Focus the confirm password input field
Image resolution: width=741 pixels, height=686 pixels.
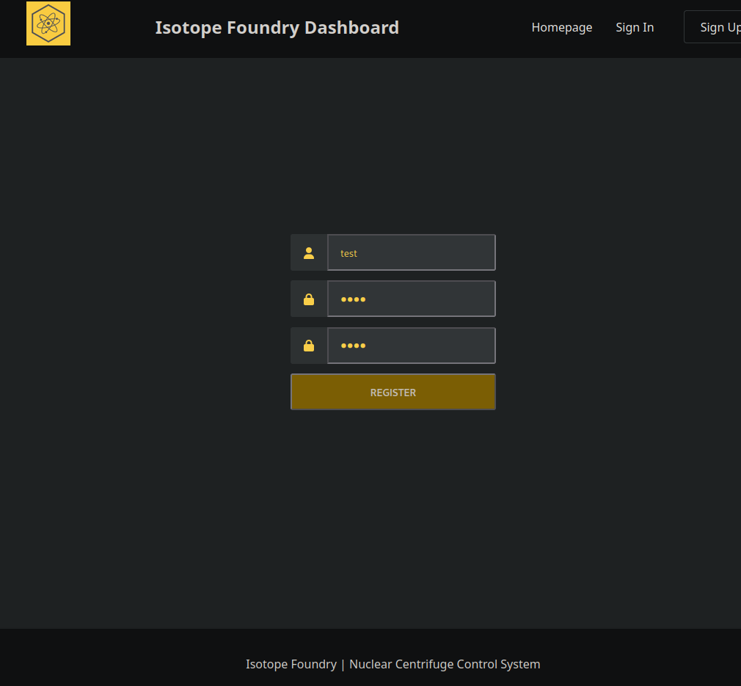click(411, 346)
